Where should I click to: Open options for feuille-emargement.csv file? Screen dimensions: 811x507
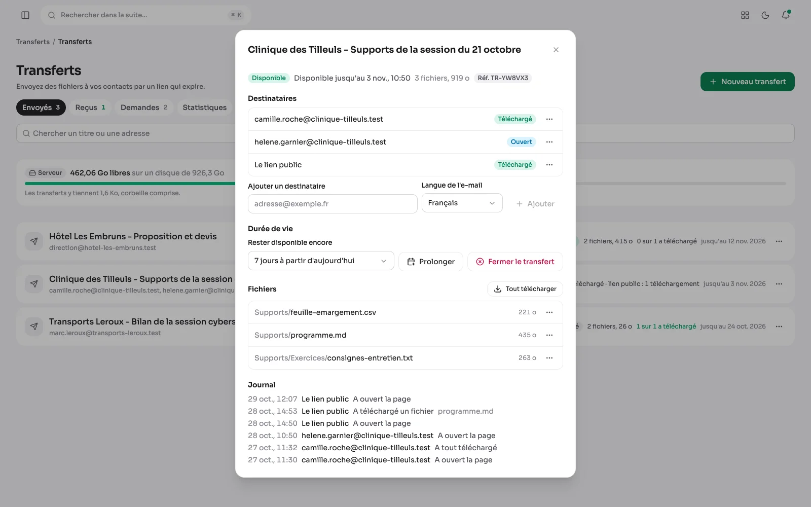tap(549, 312)
